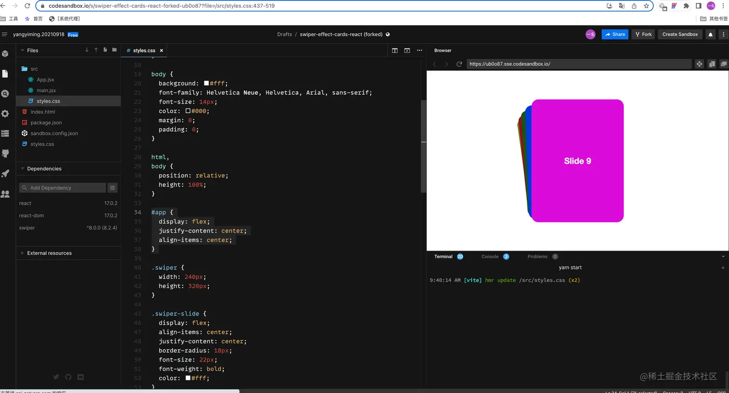This screenshot has height=393, width=729.
Task: Go back in the preview browser
Action: [x=434, y=64]
